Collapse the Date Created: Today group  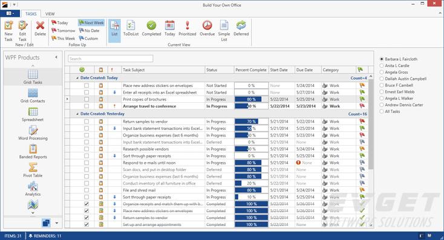pos(77,78)
